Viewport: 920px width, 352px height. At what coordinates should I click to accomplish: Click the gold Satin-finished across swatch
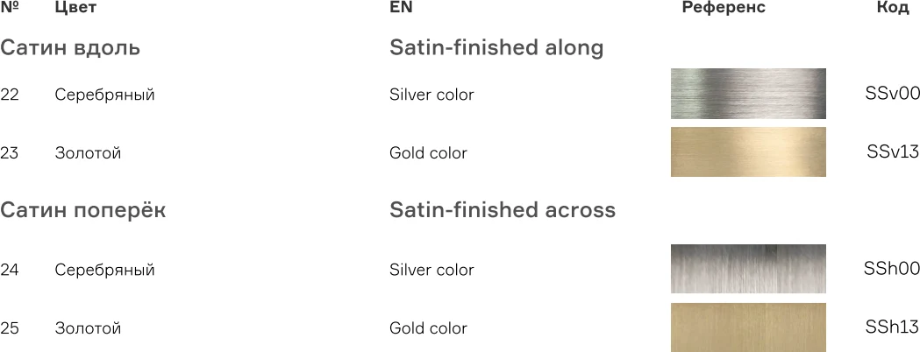[748, 327]
